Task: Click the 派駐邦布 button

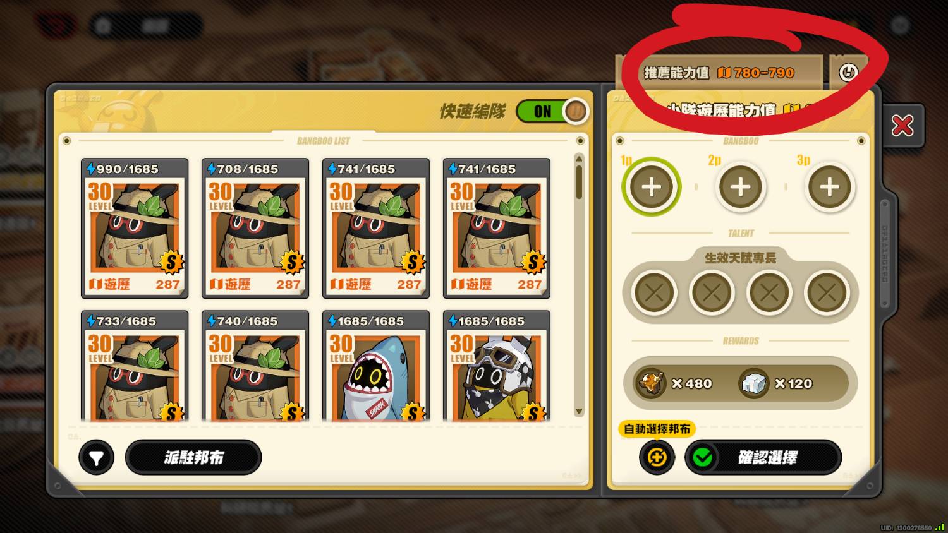Action: tap(193, 458)
